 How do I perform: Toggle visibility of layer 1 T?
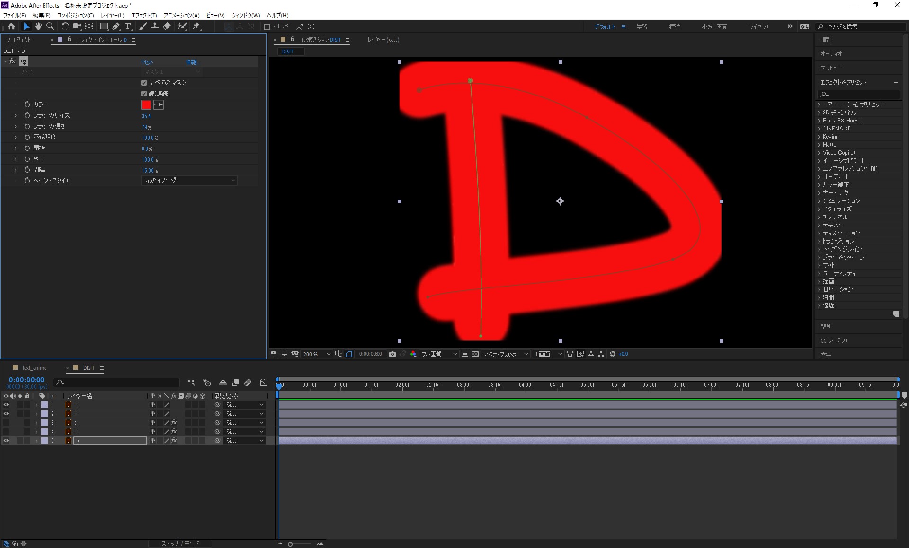point(6,405)
